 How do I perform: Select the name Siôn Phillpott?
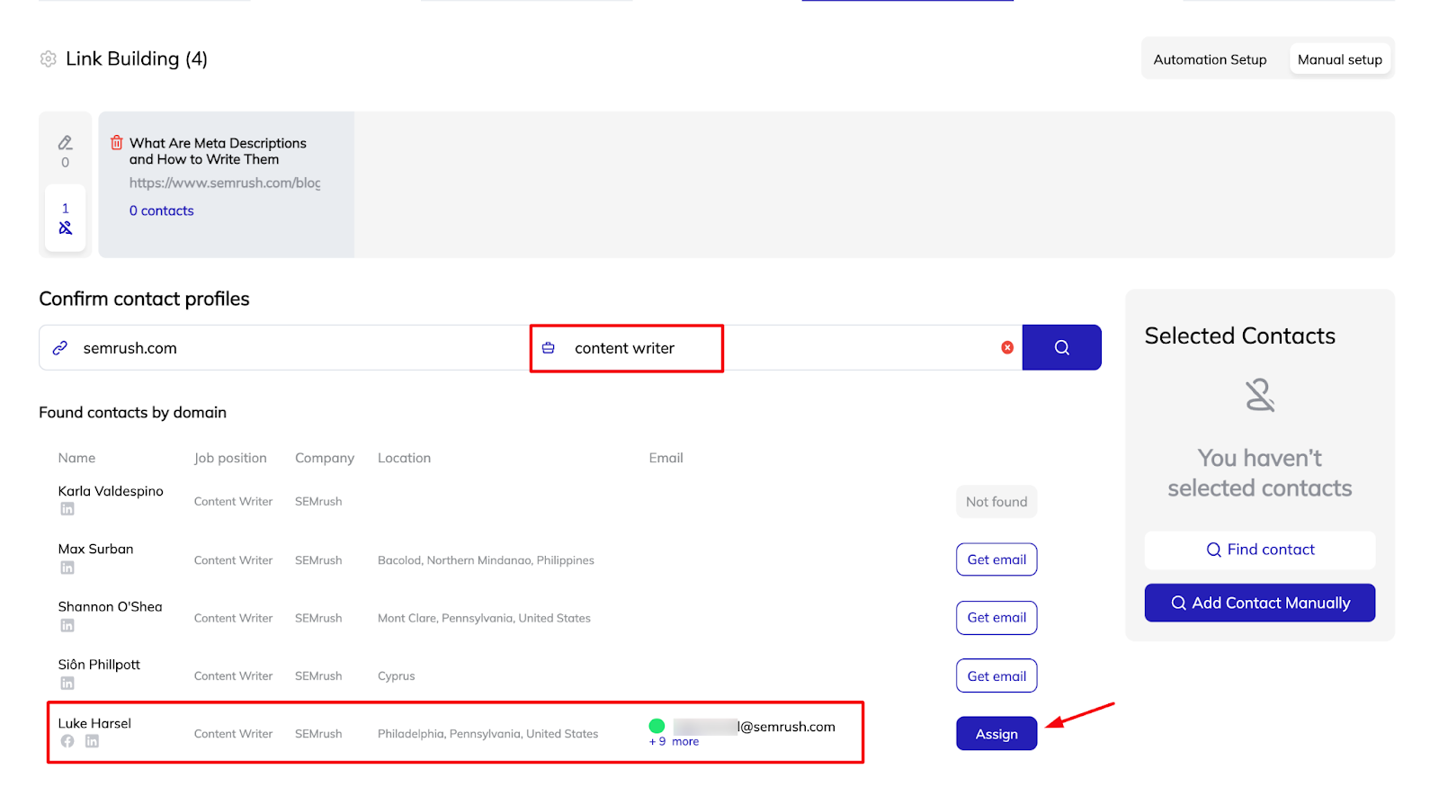100,665
